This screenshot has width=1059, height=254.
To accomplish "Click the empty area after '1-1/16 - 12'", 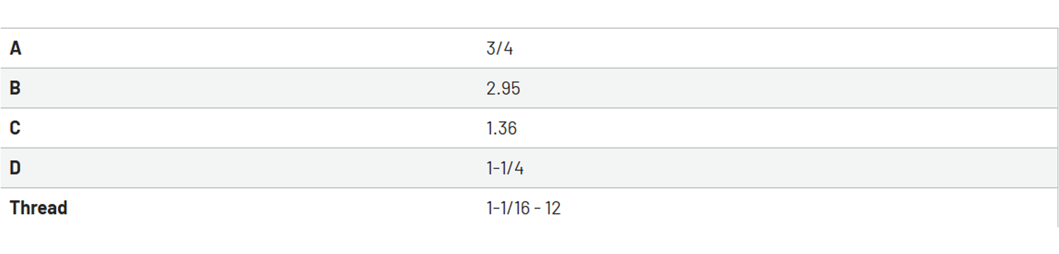I will pos(809,208).
